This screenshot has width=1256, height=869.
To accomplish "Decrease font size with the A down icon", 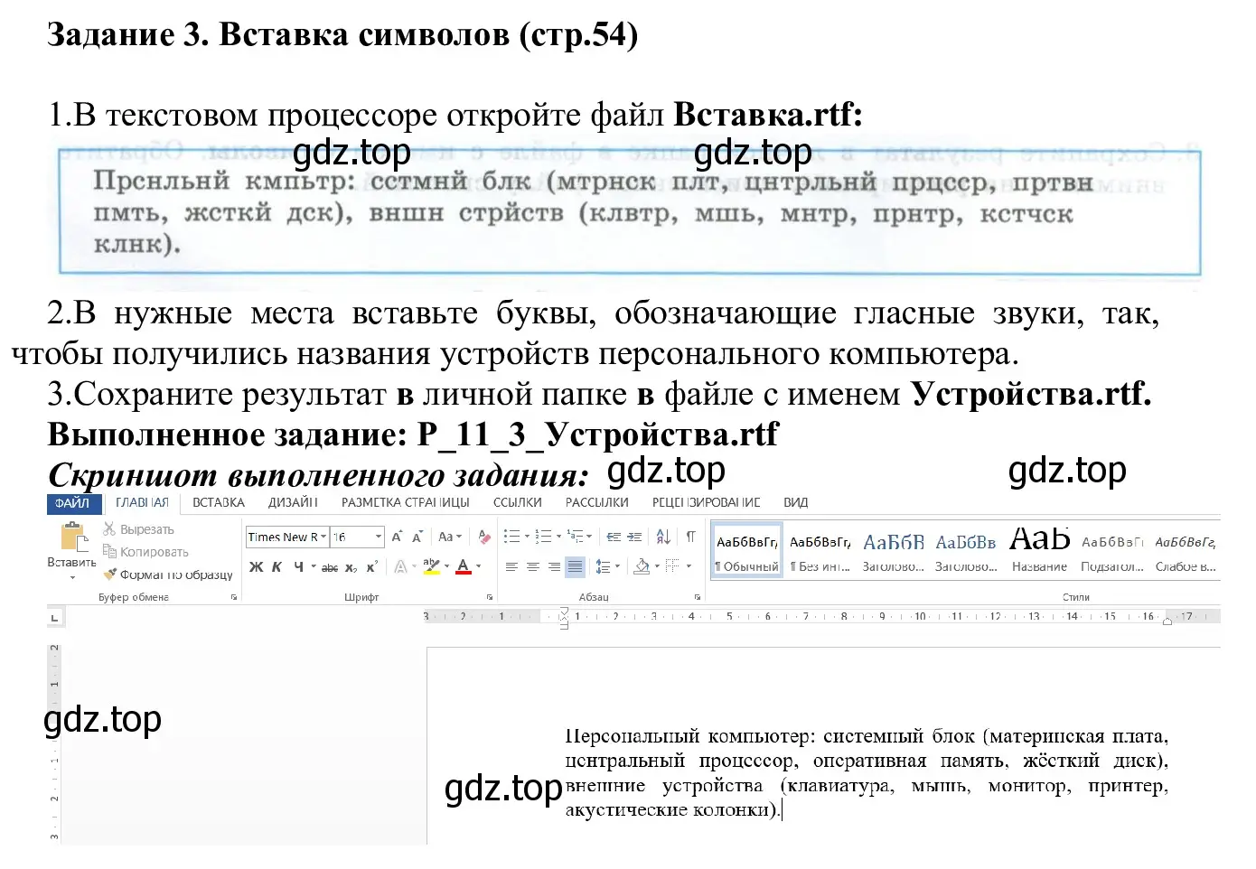I will click(x=417, y=537).
